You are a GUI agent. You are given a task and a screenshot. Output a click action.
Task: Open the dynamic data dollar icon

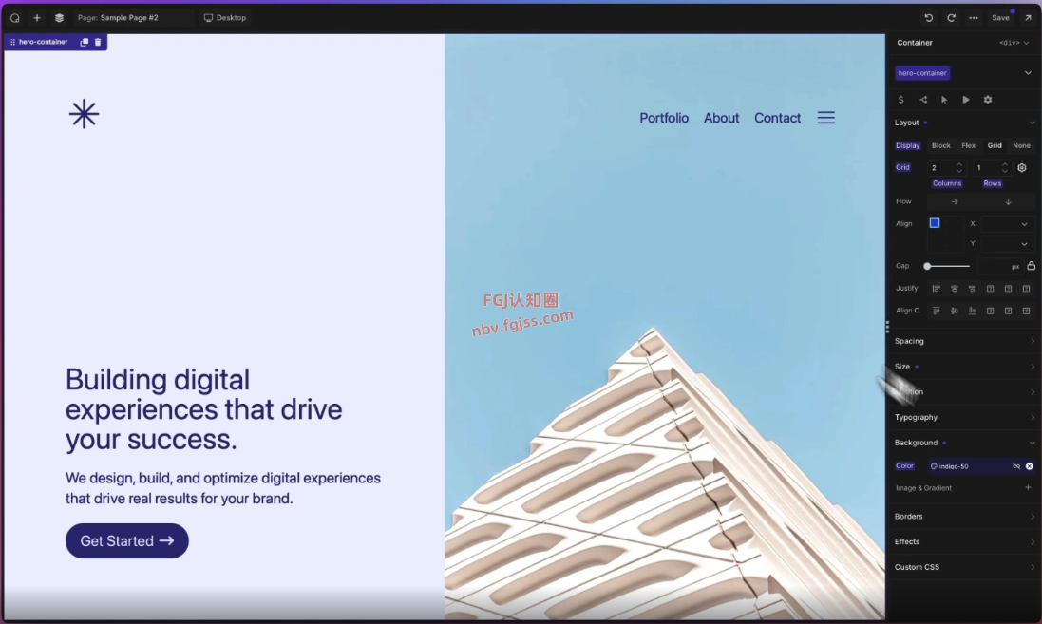[901, 100]
